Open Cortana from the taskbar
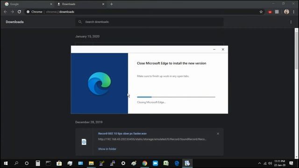The image size is (299, 168). 27,163
